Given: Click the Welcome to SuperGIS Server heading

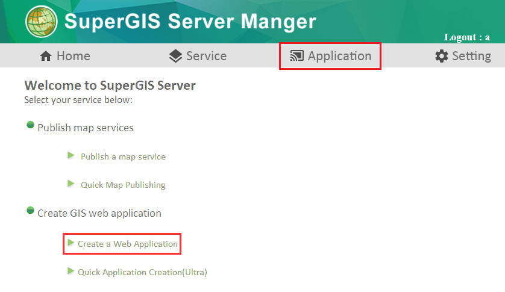Looking at the screenshot, I should [x=110, y=85].
